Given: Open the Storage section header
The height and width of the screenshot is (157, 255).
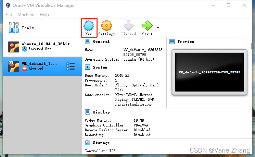Looking at the screenshot, I should (101, 143).
